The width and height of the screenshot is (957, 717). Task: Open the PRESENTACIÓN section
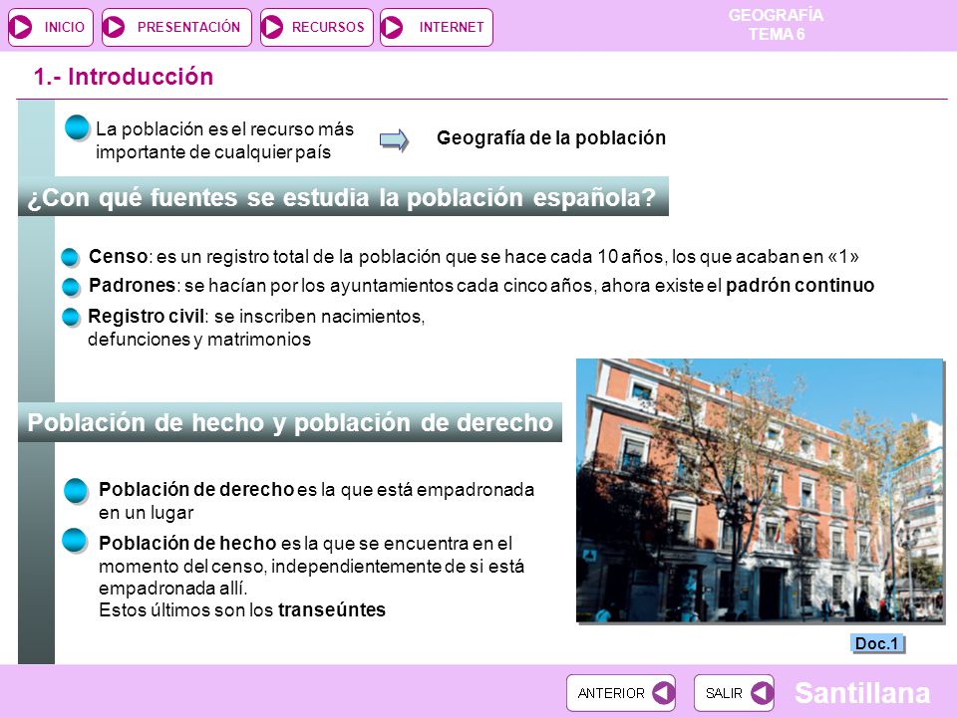click(177, 28)
